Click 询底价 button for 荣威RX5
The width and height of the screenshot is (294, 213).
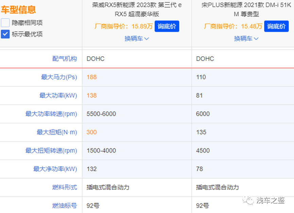point(167,26)
